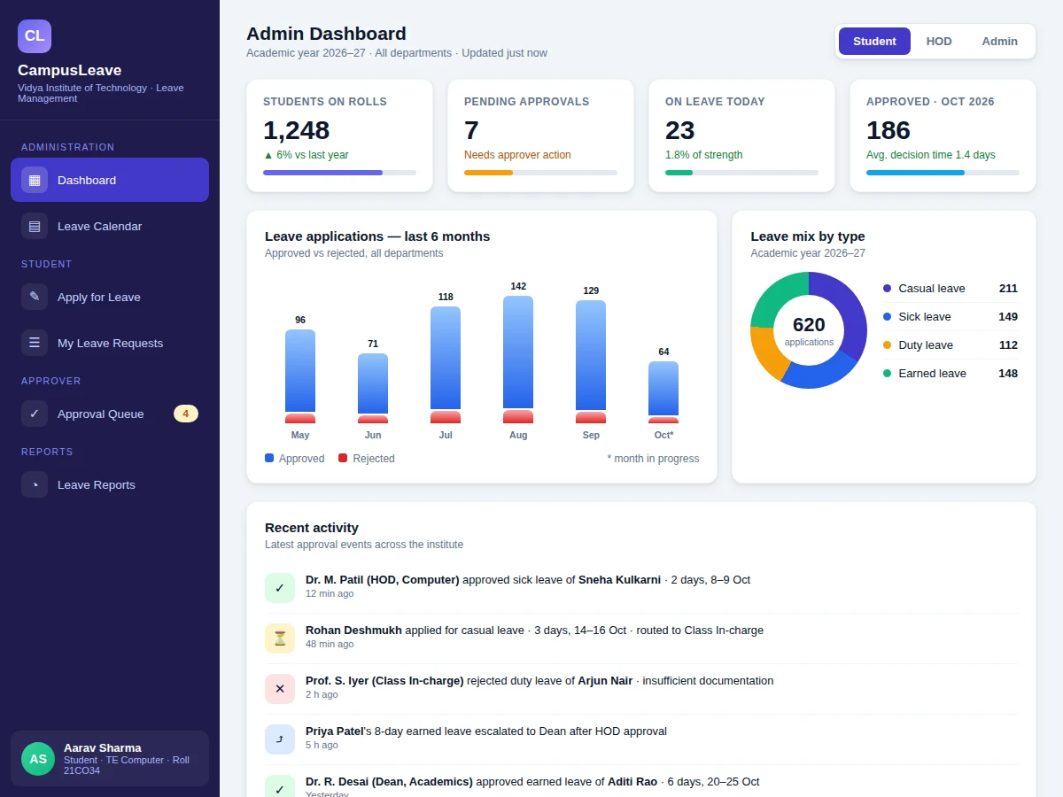
Task: Click the AS avatar of Aarav Sharma
Action: click(x=38, y=759)
